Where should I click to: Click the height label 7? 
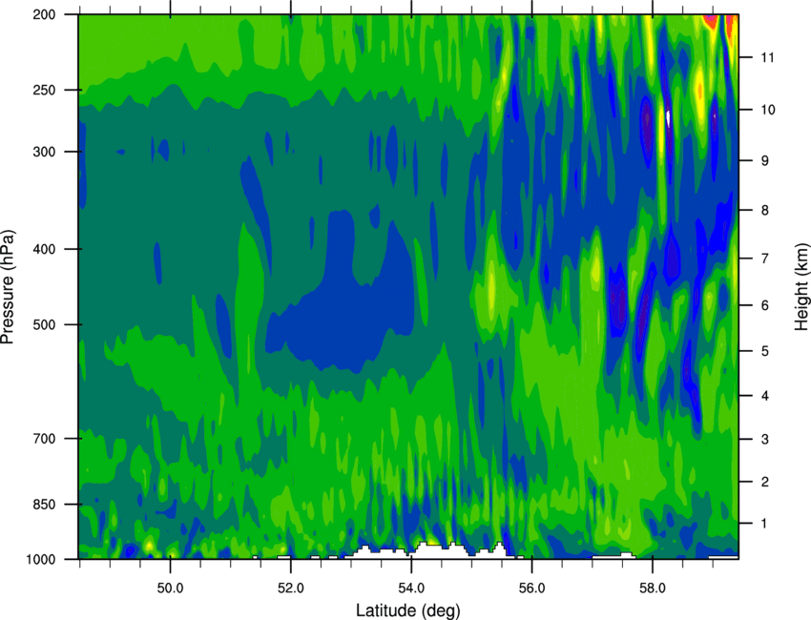(764, 258)
